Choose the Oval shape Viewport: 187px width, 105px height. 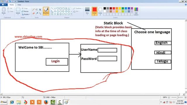(x=58, y=9)
